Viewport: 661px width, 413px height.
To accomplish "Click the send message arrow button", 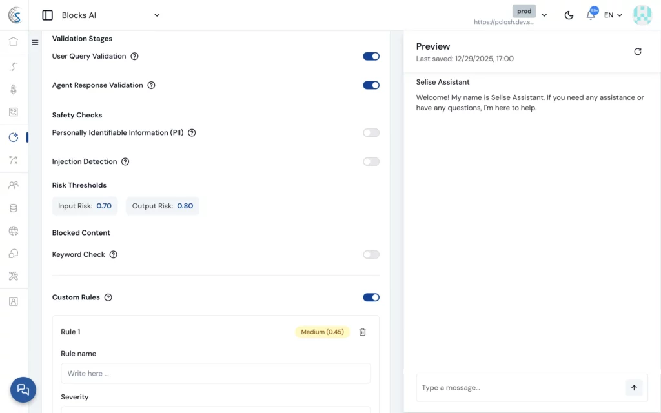I will pos(634,388).
